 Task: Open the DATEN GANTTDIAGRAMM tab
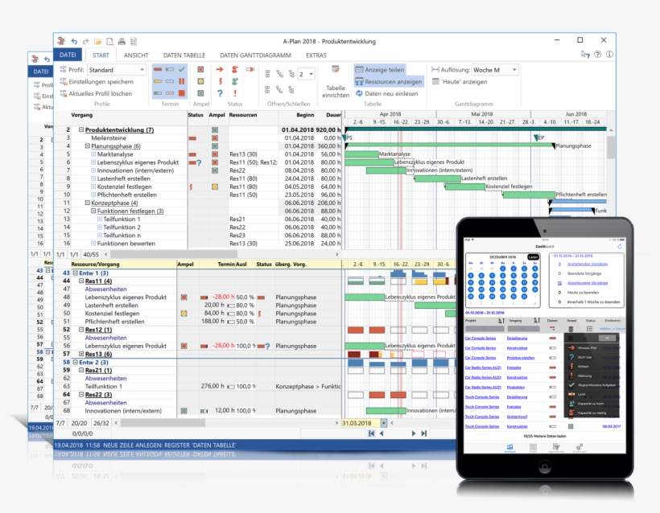point(255,55)
